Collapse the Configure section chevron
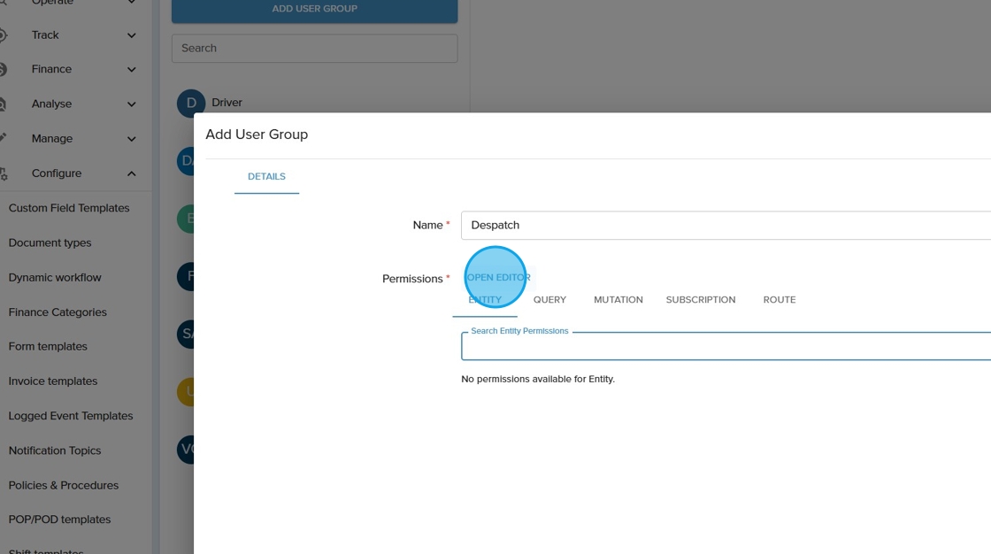 tap(132, 173)
